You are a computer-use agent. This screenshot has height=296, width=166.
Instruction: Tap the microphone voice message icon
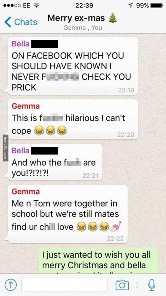[x=153, y=285]
